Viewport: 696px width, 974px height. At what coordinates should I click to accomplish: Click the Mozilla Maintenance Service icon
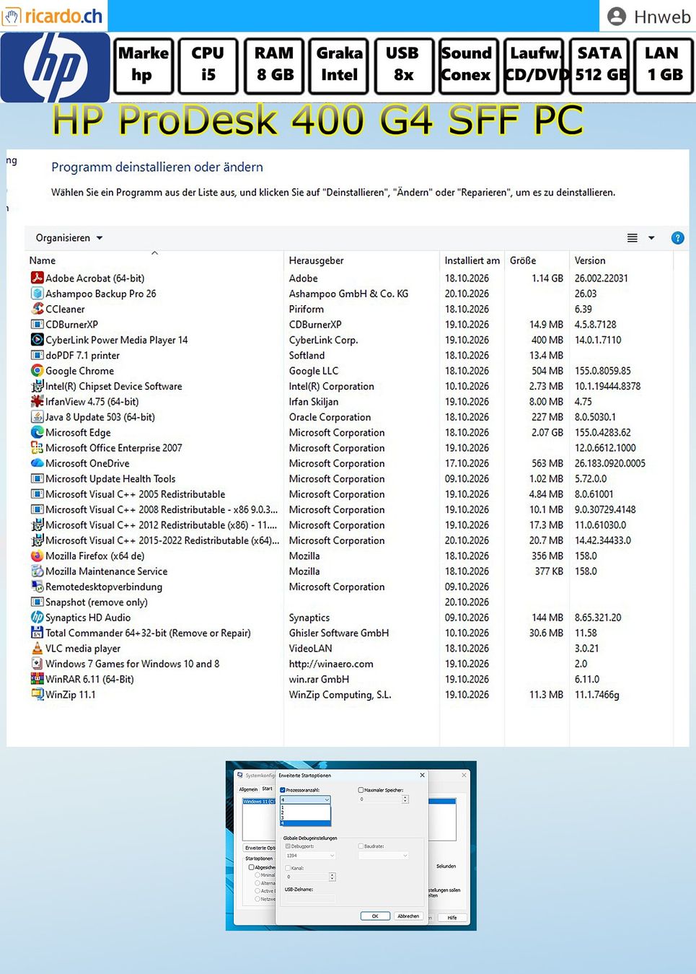(37, 571)
